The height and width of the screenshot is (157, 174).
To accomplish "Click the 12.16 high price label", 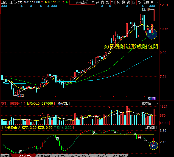I will pyautogui.click(x=145, y=10).
